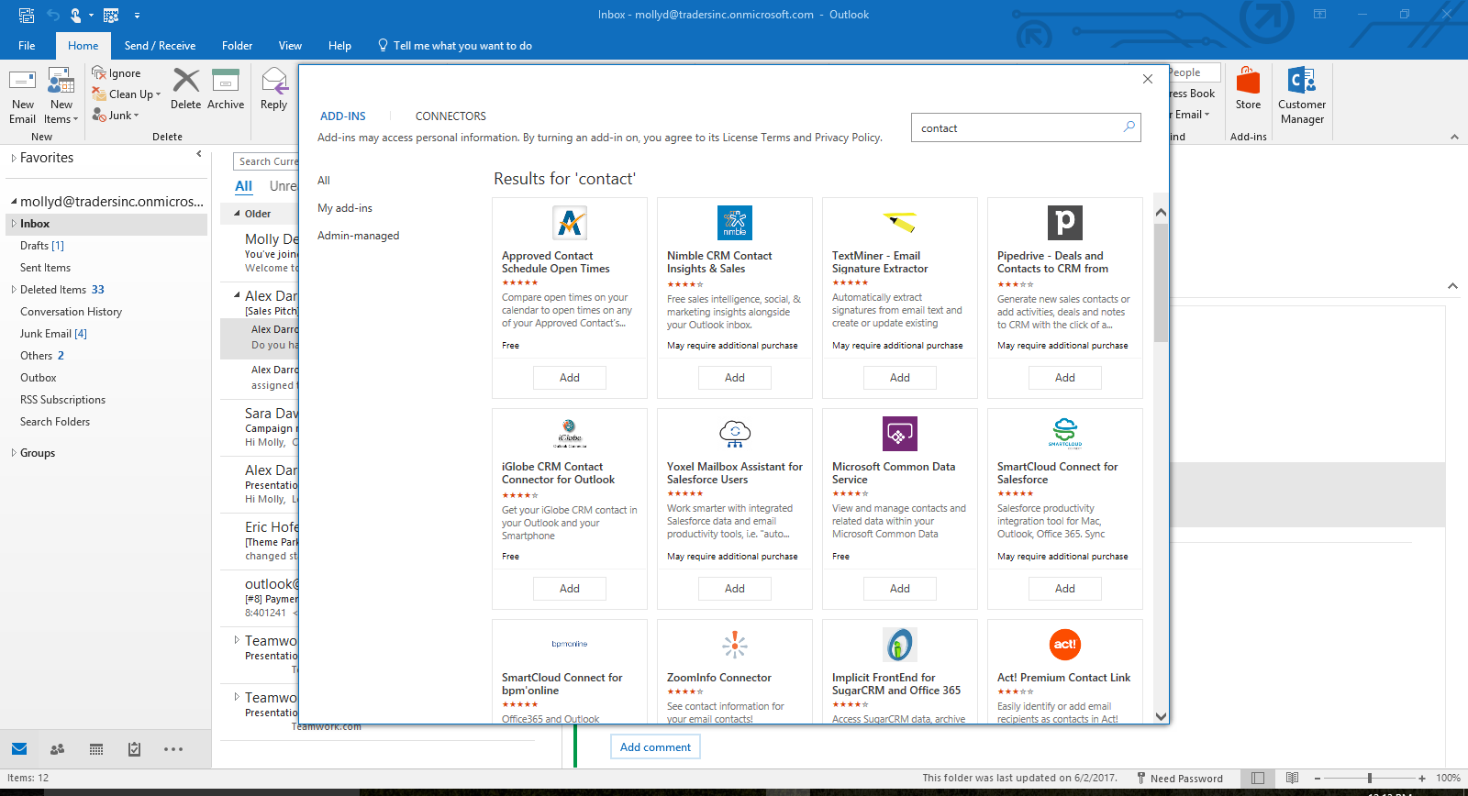Open the Junk Email folder
The height and width of the screenshot is (796, 1468).
53,334
